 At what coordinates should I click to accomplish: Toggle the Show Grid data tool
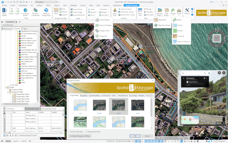140,12
